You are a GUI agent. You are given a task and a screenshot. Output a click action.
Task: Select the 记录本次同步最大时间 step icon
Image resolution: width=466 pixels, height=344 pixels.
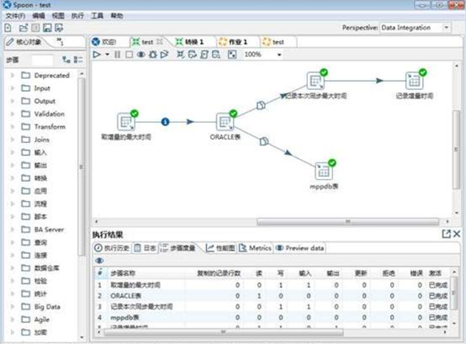[315, 81]
